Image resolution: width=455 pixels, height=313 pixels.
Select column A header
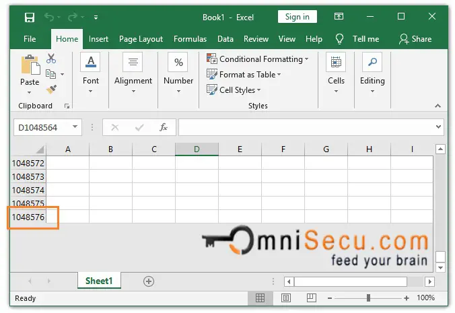pyautogui.click(x=68, y=149)
